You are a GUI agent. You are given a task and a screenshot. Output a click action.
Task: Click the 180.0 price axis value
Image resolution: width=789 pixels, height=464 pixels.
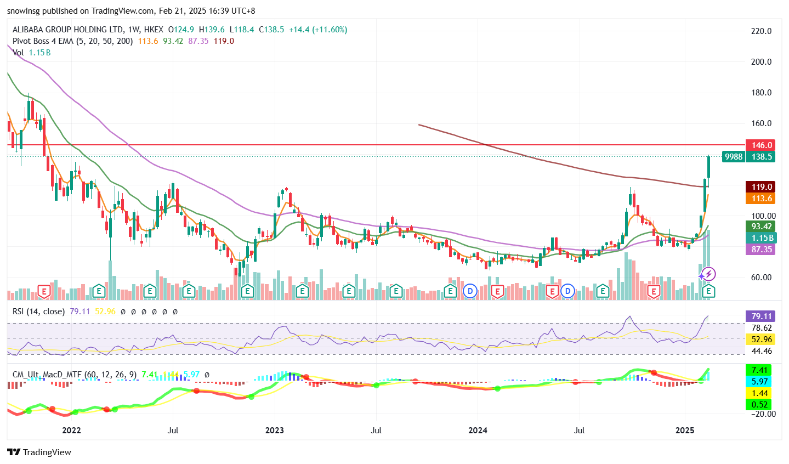tap(761, 93)
